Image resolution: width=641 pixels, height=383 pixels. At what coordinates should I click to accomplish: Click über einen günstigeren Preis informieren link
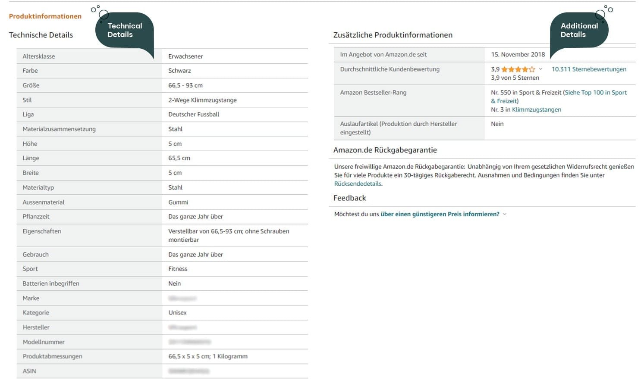[x=440, y=214]
